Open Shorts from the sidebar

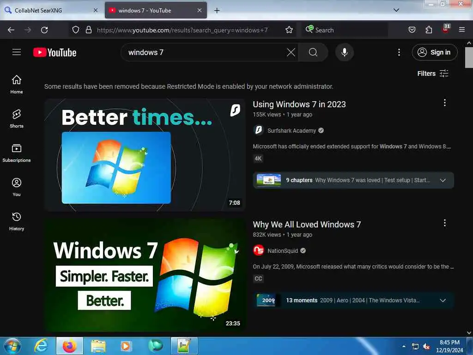coord(17,119)
